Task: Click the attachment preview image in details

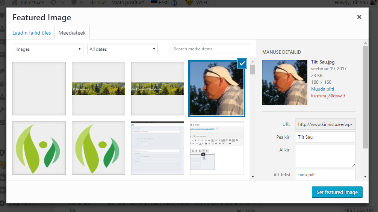Action: tap(285, 82)
